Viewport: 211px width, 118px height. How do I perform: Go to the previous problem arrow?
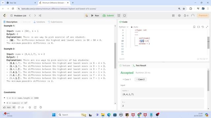coord(30,15)
